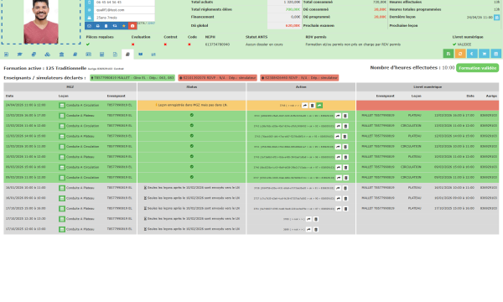The image size is (503, 302).
Task: Click trash icon in 12/03/2026 14:00 row
Action: (x=345, y=137)
